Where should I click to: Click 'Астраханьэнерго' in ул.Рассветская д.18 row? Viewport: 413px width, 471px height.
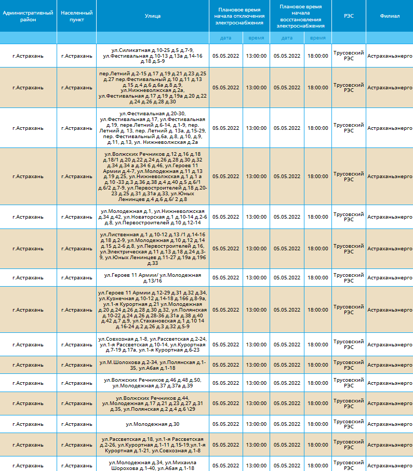(390, 445)
